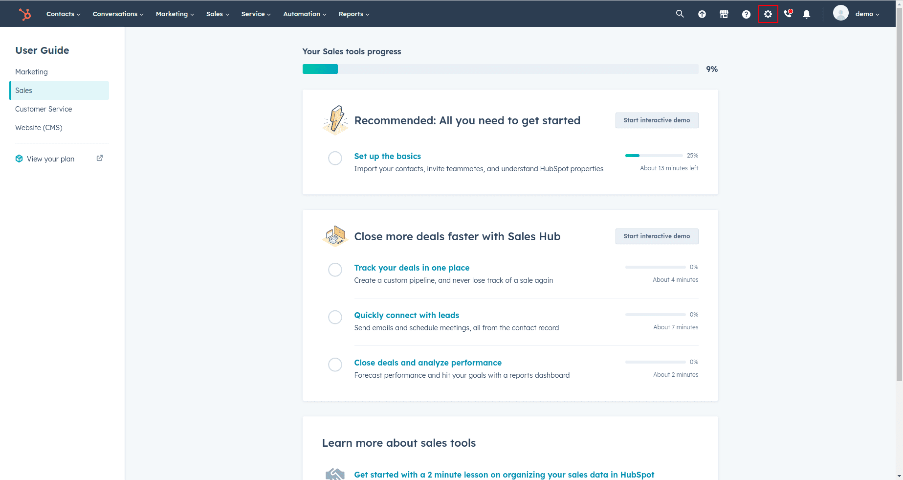Image resolution: width=903 pixels, height=480 pixels.
Task: Click the Sales tools 9% progress bar
Action: 500,69
